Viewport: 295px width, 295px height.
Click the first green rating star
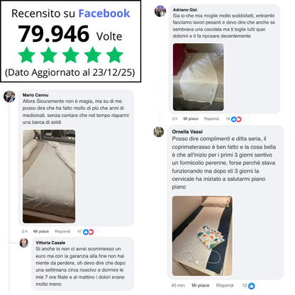click(26, 55)
